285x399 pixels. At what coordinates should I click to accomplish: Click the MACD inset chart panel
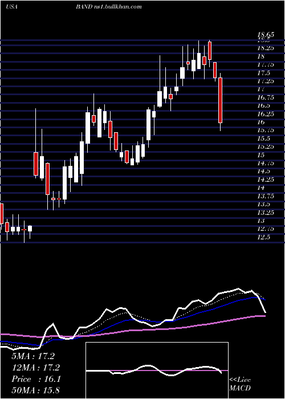coord(157,370)
